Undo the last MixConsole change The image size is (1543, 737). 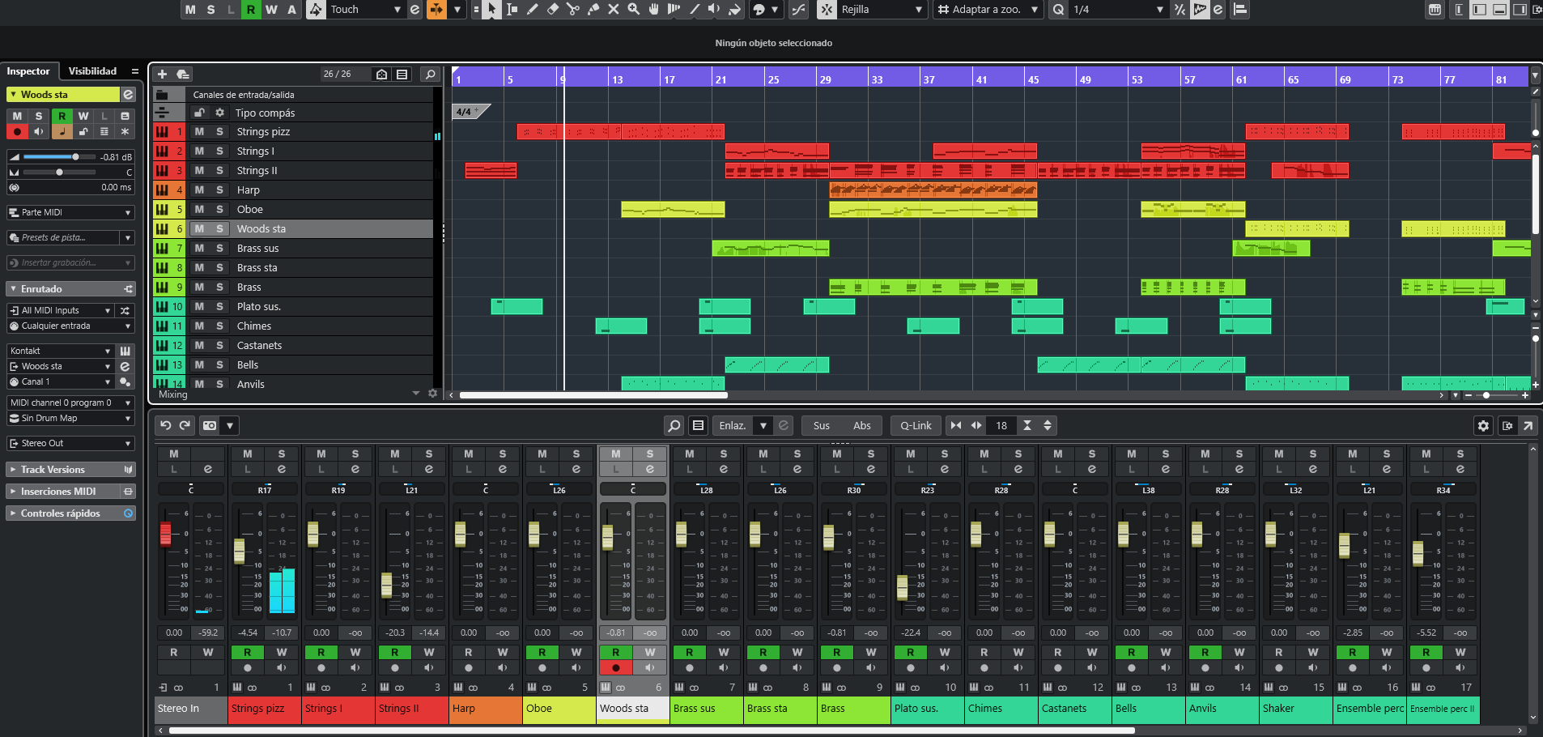pos(166,425)
